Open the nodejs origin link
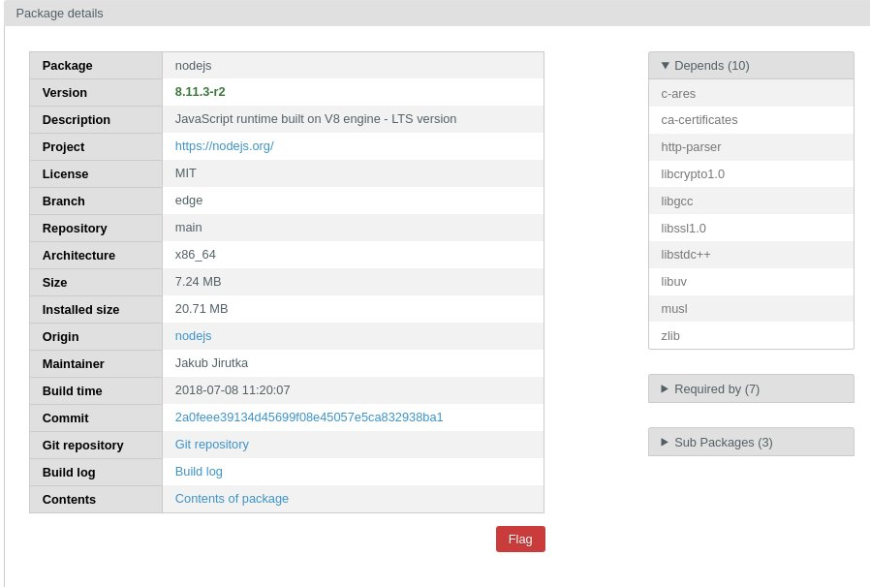 (193, 336)
